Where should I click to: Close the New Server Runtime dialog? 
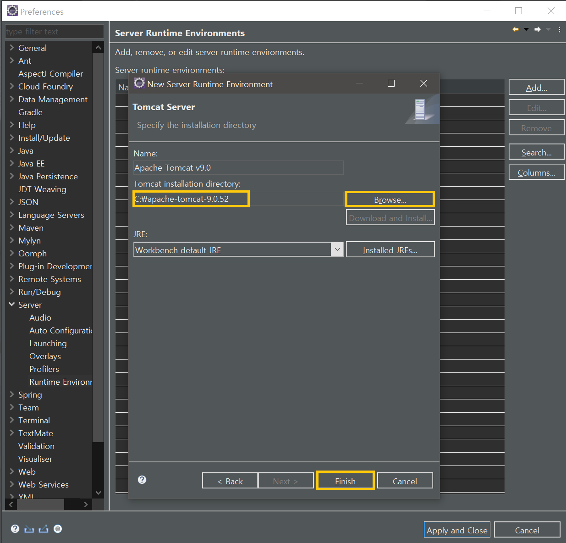423,83
